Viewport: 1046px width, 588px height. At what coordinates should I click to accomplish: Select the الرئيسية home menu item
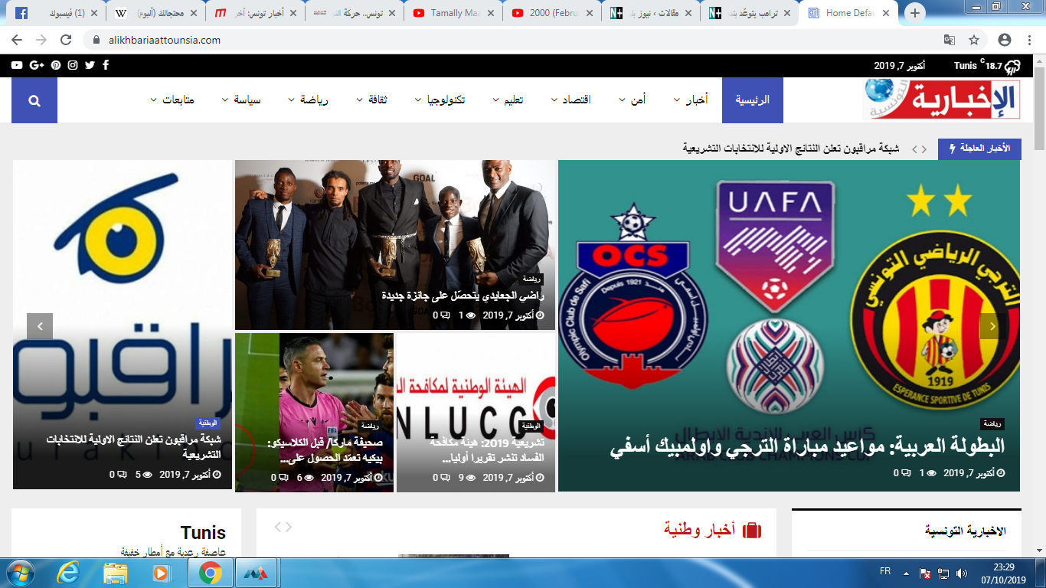(x=752, y=100)
